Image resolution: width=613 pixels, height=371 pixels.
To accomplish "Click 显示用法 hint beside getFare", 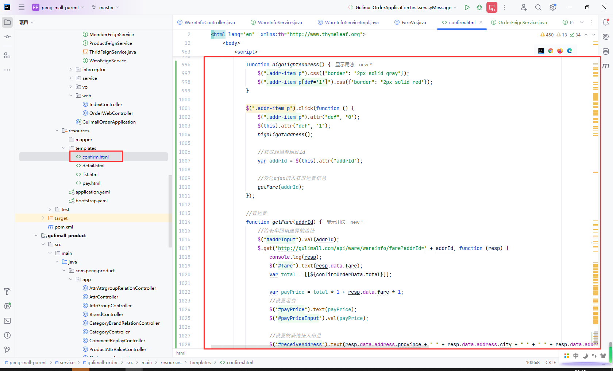I will pyautogui.click(x=336, y=222).
